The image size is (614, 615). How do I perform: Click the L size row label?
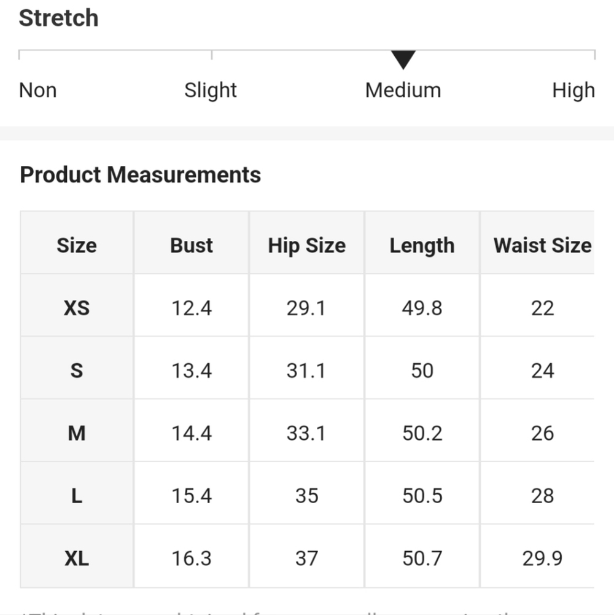(77, 496)
